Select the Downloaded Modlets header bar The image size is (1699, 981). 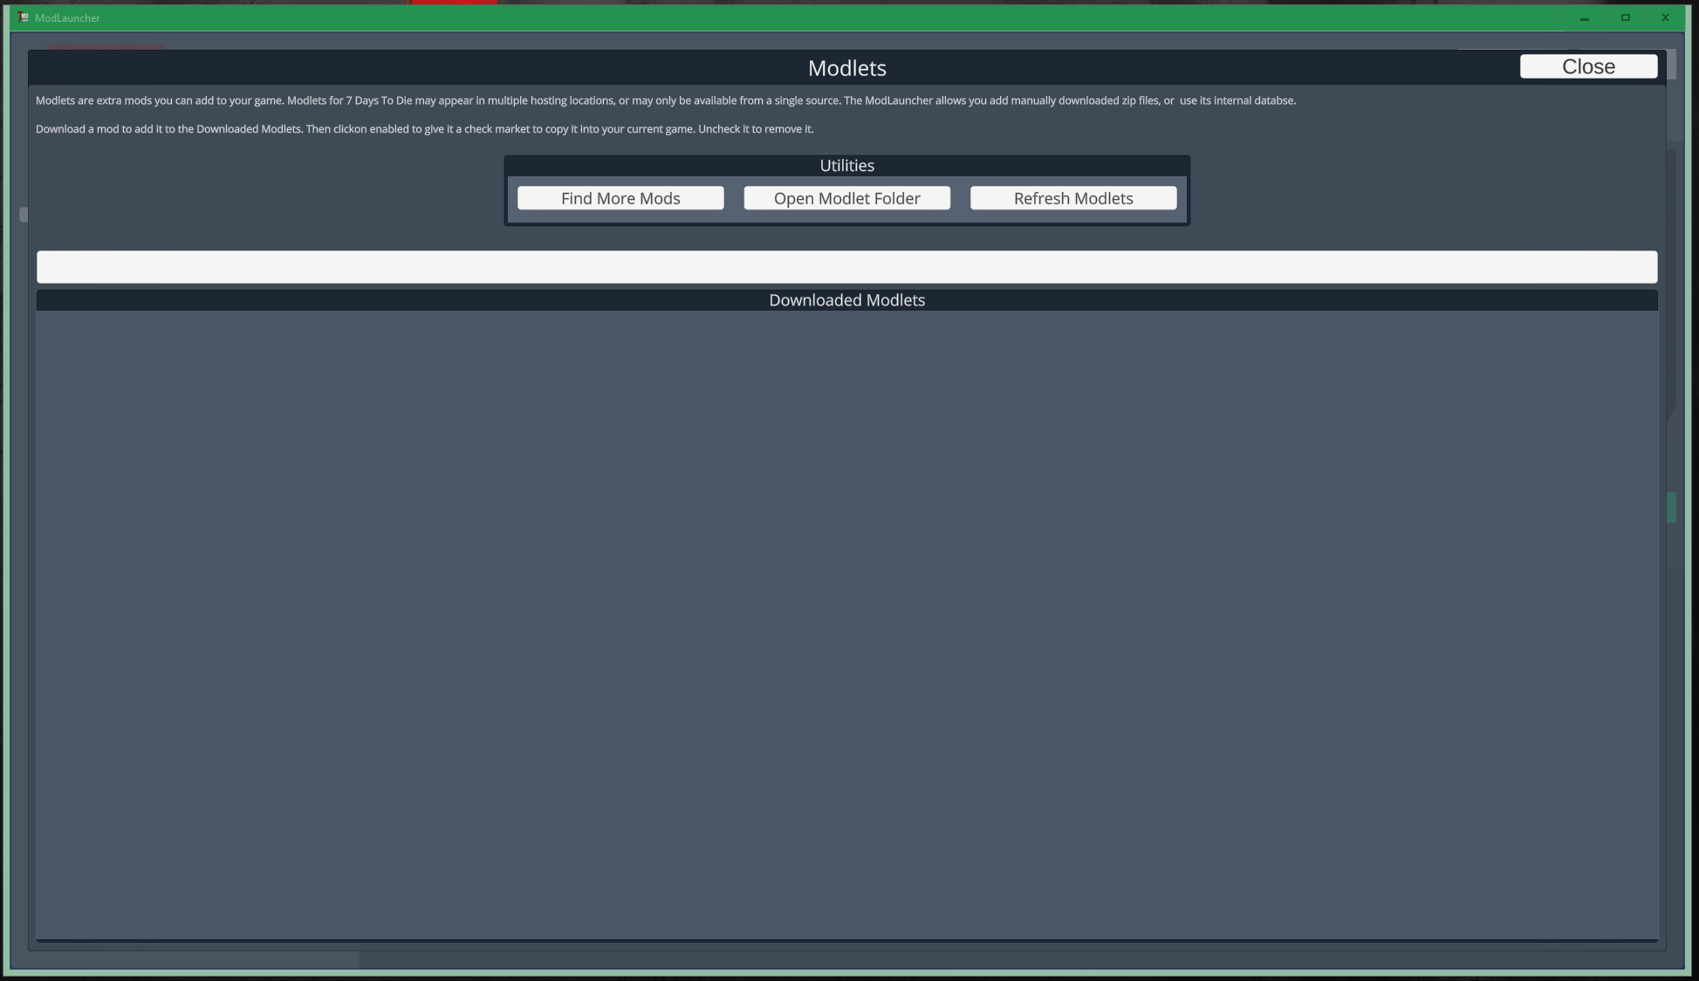point(846,299)
